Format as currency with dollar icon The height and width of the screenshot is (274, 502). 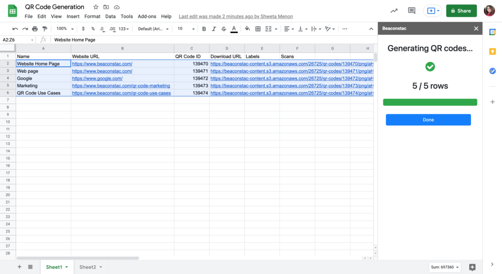point(83,29)
